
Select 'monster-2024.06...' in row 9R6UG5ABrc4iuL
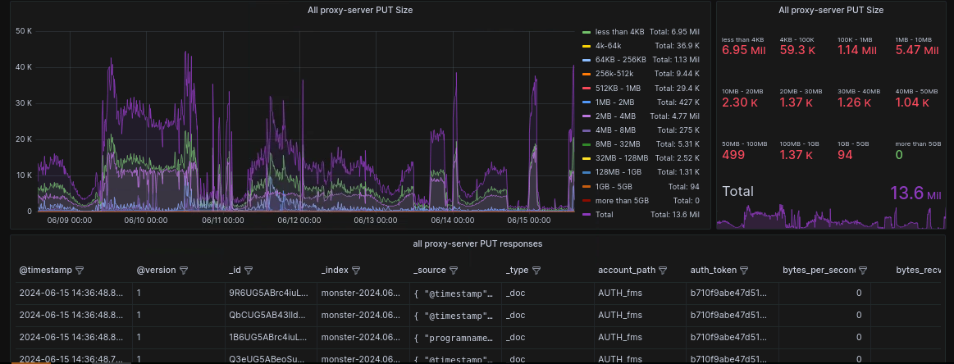(363, 293)
